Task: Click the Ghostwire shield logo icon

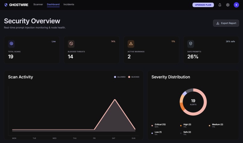Action: click(6, 5)
